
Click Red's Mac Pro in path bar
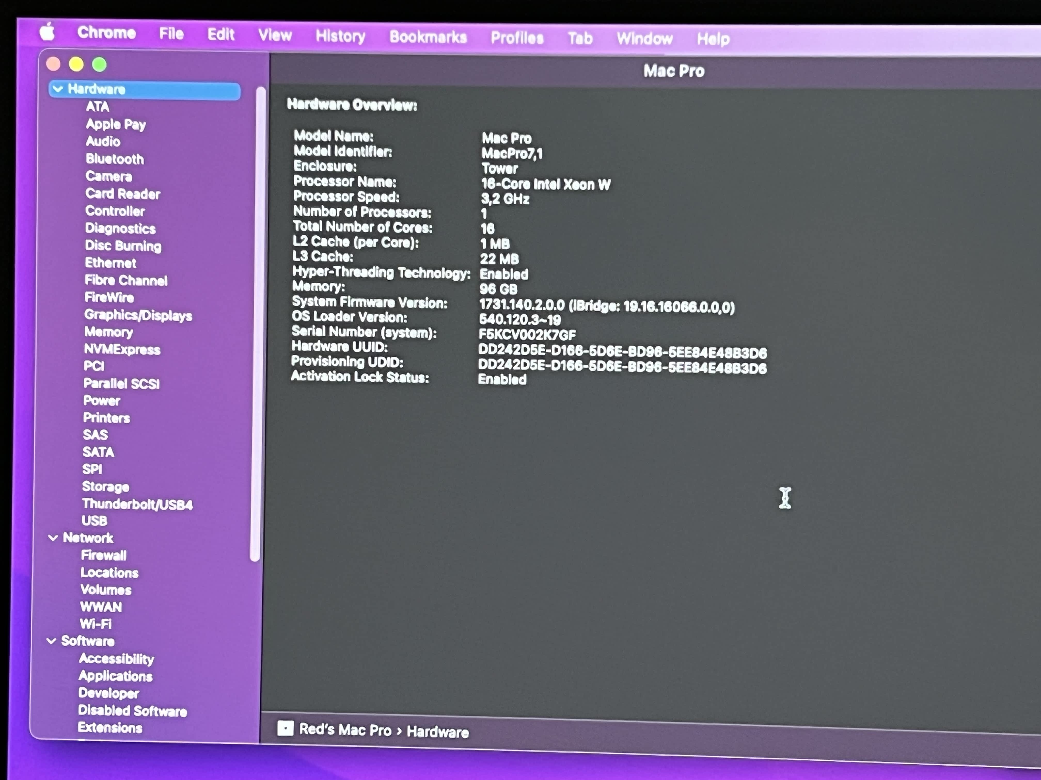pyautogui.click(x=345, y=730)
